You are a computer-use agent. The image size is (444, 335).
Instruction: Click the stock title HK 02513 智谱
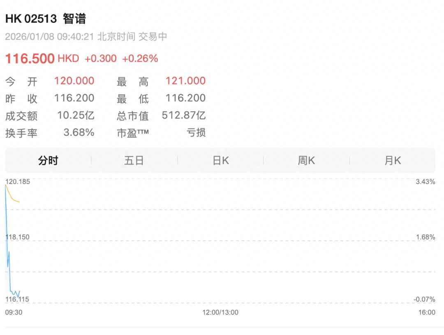45,19
